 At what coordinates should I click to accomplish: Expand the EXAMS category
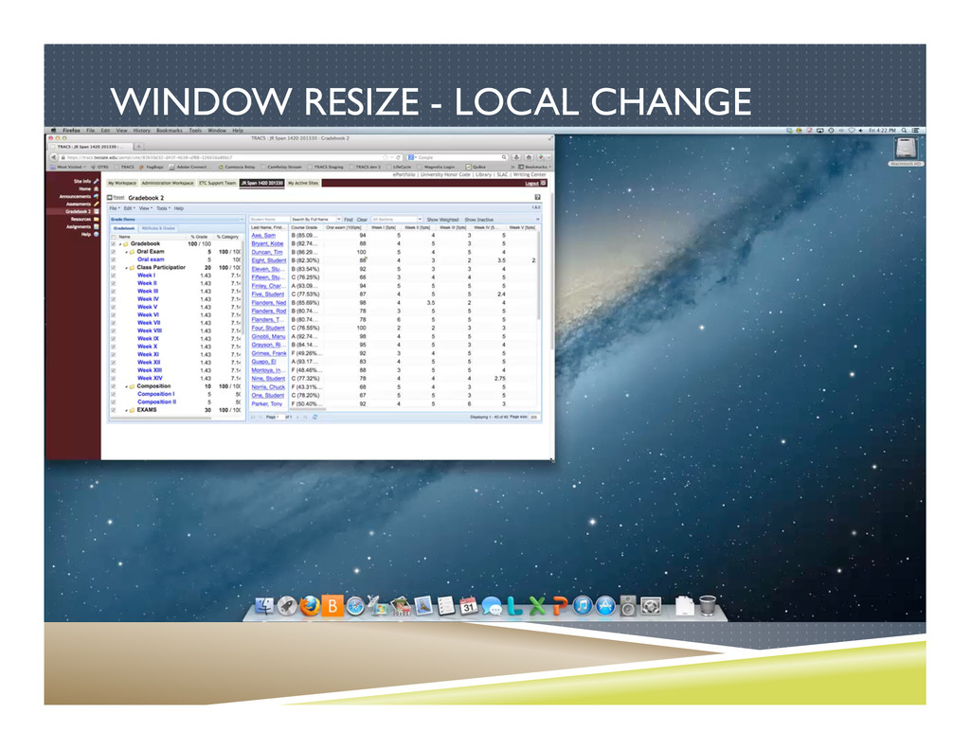126,410
